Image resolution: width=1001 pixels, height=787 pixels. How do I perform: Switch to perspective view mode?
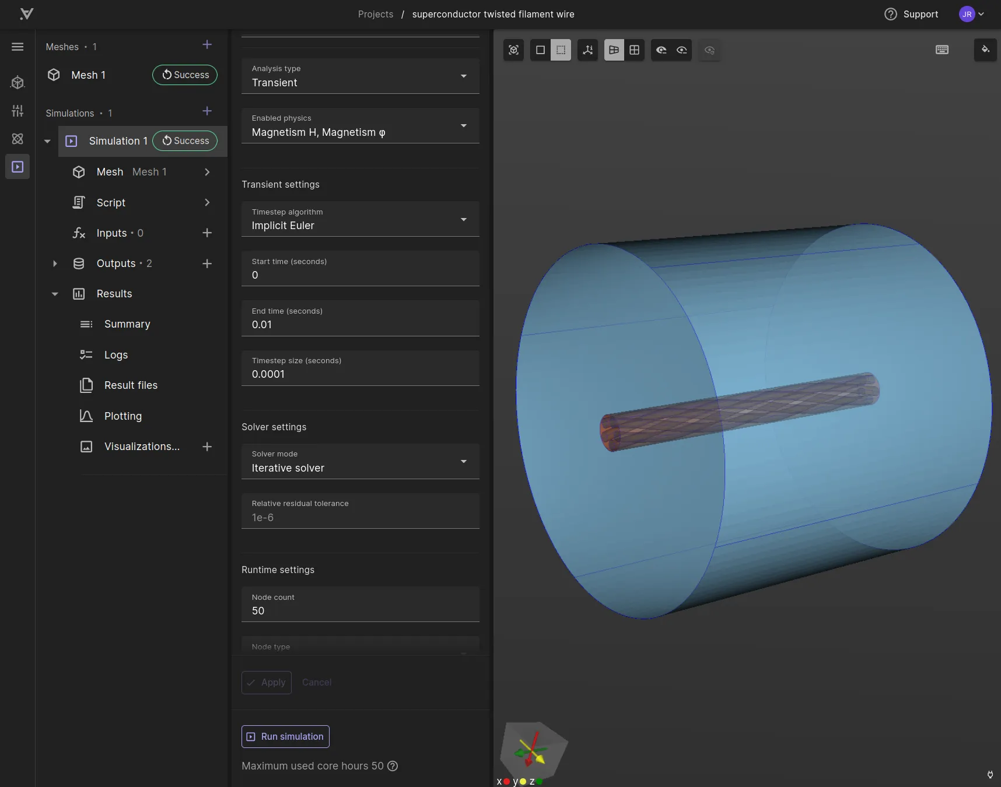pos(614,50)
